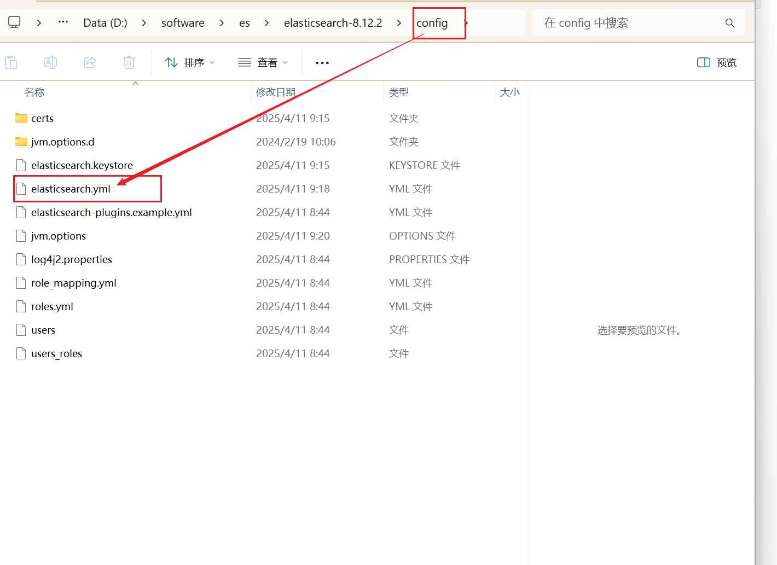Open the 排序 sort dropdown
The image size is (777, 565).
click(x=189, y=62)
